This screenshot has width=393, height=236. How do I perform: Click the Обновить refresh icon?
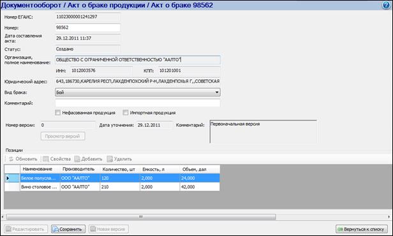pos(11,159)
